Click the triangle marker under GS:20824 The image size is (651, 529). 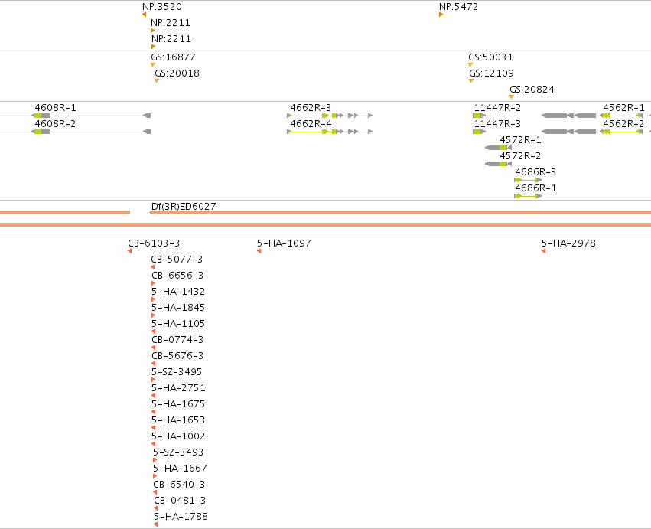pos(512,96)
